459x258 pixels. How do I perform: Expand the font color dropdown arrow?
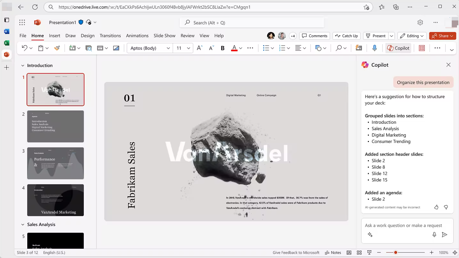point(241,48)
